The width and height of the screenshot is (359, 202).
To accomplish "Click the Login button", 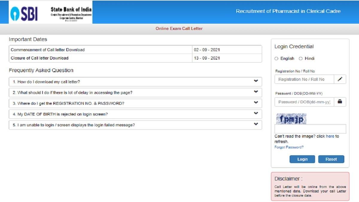I will click(x=302, y=159).
